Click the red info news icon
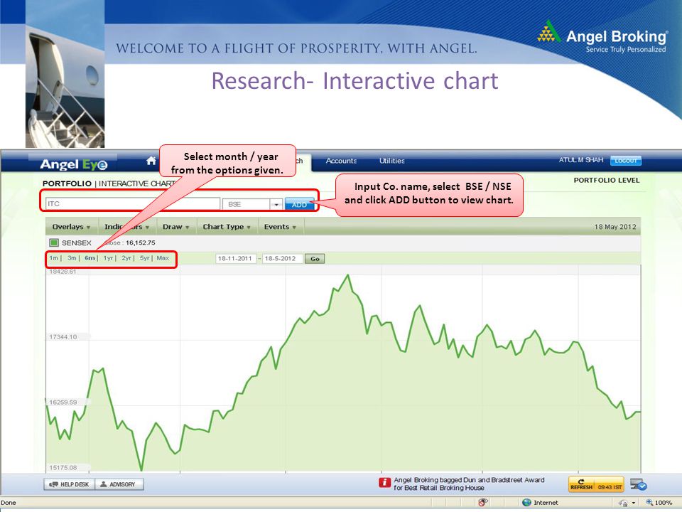 coord(384,482)
